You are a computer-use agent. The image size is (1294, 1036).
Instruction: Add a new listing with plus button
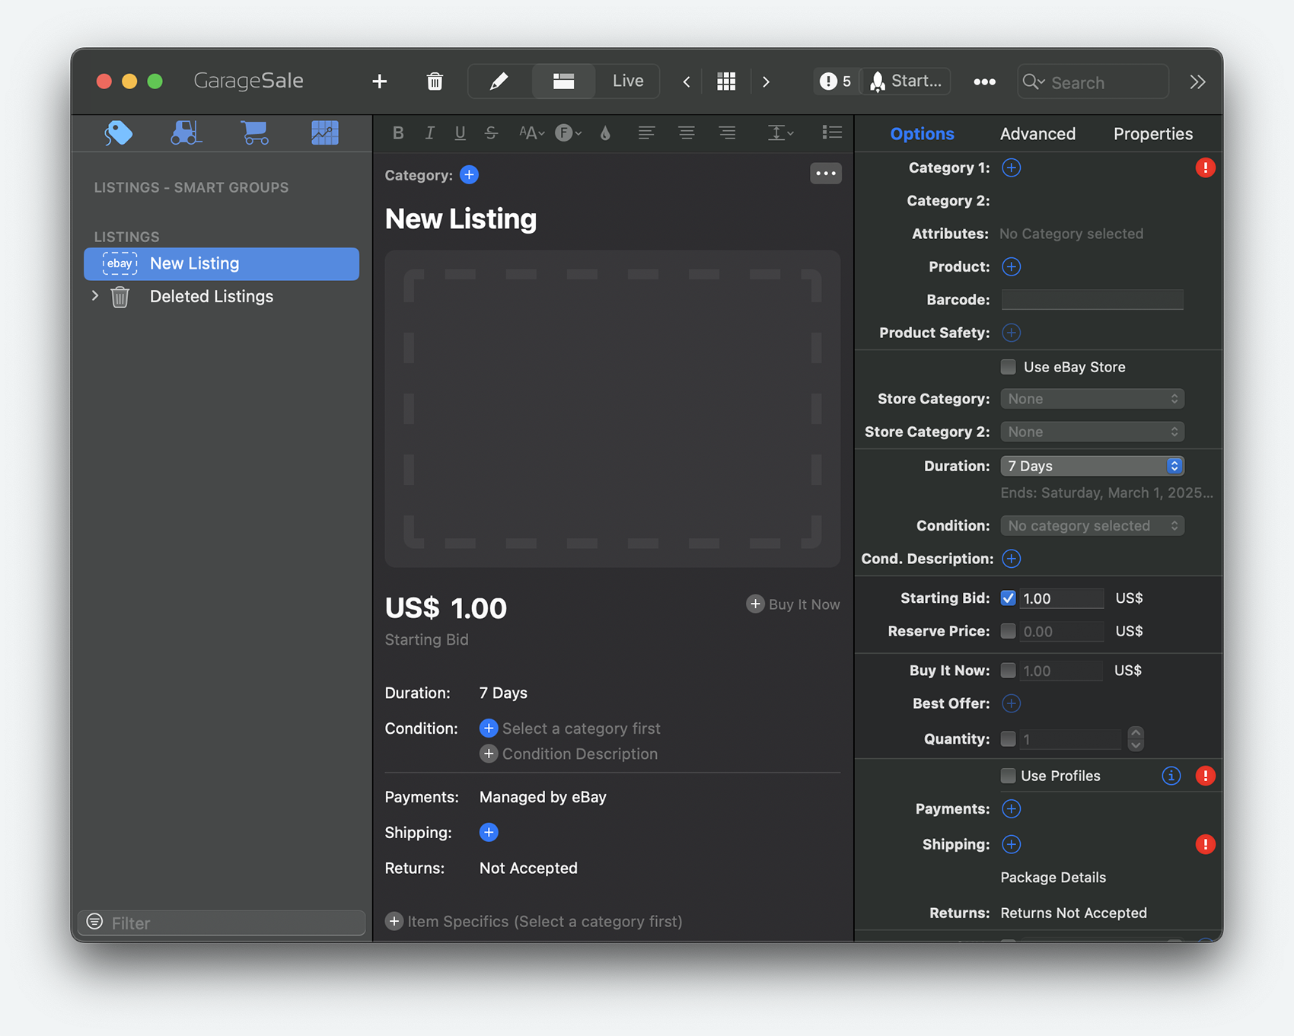(x=379, y=81)
